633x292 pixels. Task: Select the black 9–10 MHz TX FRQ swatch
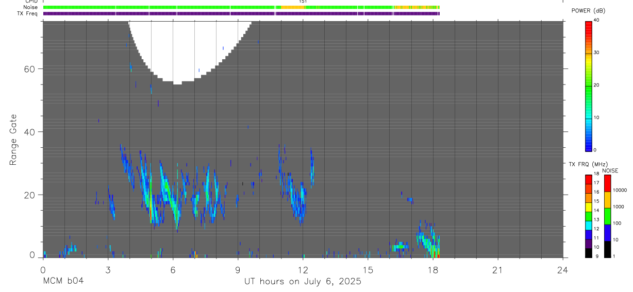pyautogui.click(x=588, y=252)
